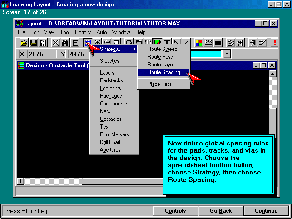Open the Options menu
The height and width of the screenshot is (219, 292).
pyautogui.click(x=83, y=32)
